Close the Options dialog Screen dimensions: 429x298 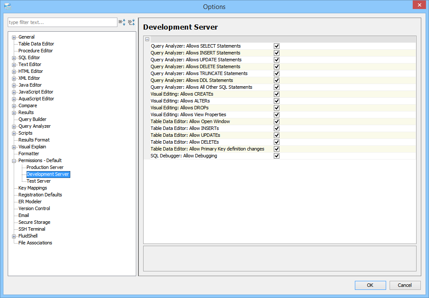[x=420, y=5]
